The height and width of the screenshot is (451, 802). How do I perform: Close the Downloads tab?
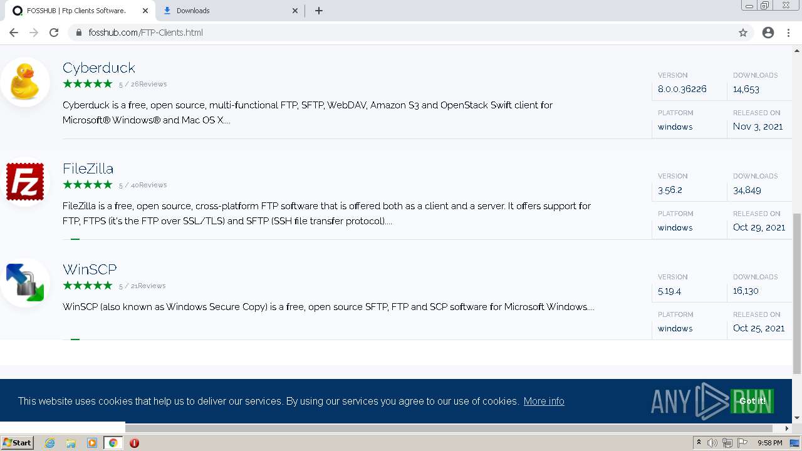coord(296,11)
